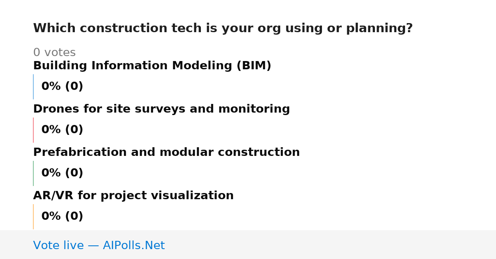Click the 0% (0) result under Drones
This screenshot has height=259, width=496.
[x=62, y=130]
